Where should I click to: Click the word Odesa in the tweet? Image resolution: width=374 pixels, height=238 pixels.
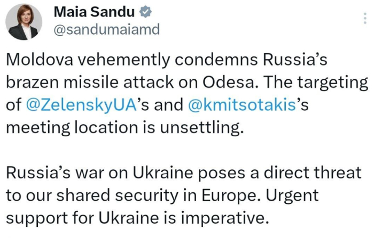(x=230, y=83)
